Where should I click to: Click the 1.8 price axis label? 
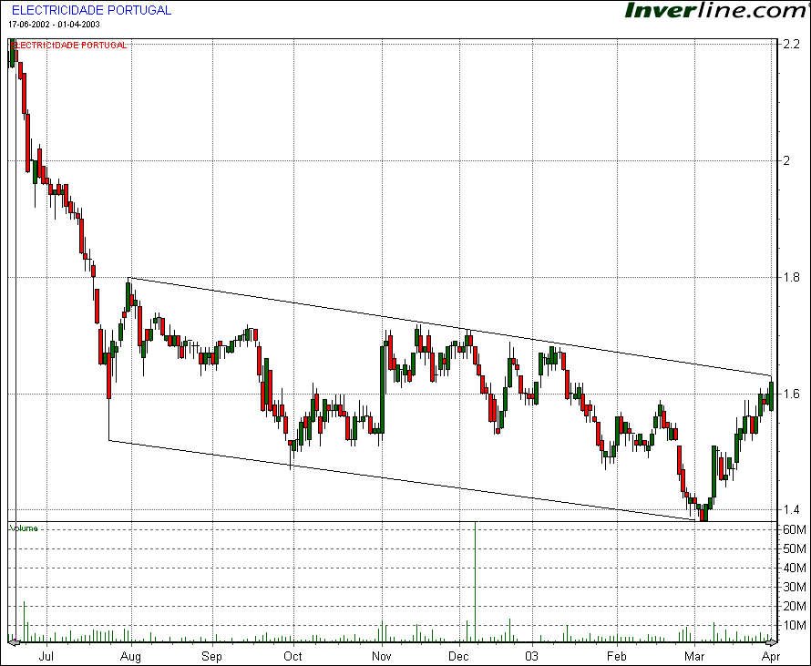coord(792,277)
